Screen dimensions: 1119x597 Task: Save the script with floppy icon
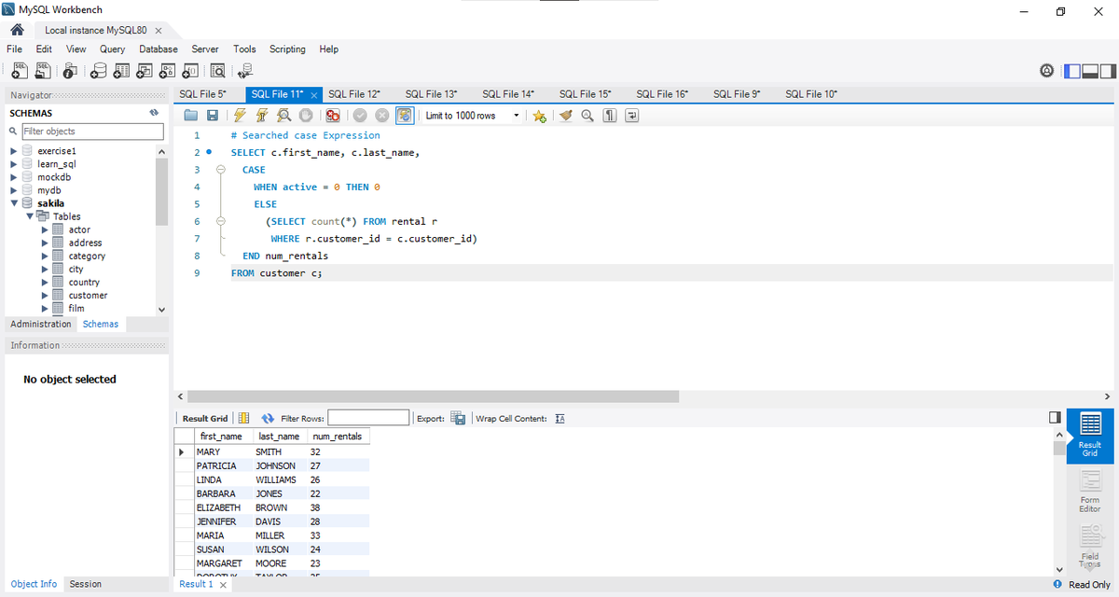coord(213,116)
